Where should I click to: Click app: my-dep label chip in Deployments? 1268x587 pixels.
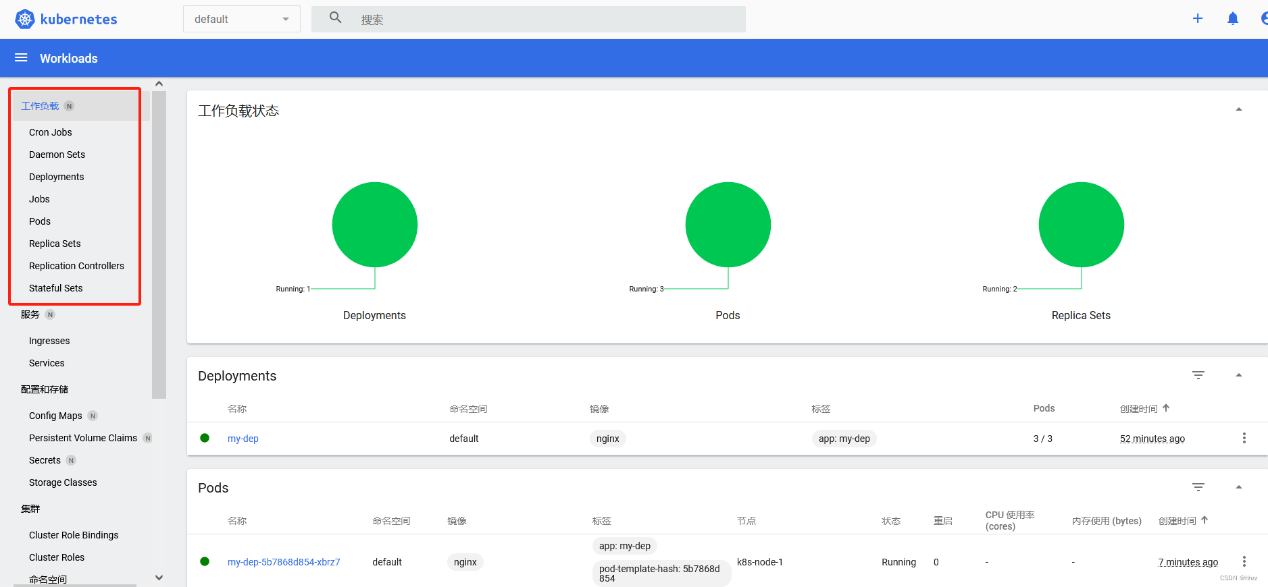(x=844, y=439)
